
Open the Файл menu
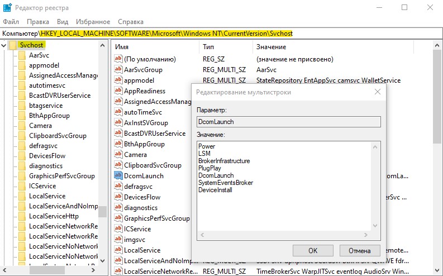point(11,22)
